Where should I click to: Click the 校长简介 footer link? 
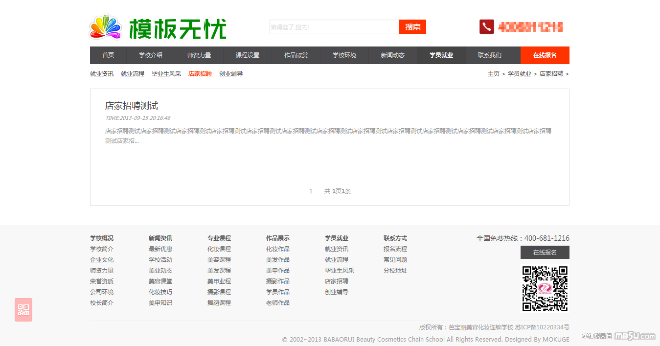pyautogui.click(x=102, y=303)
